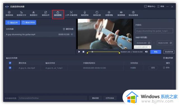179x105 pixels.
Task: Click the 添加到列表 add to list button
Action: 169,52
